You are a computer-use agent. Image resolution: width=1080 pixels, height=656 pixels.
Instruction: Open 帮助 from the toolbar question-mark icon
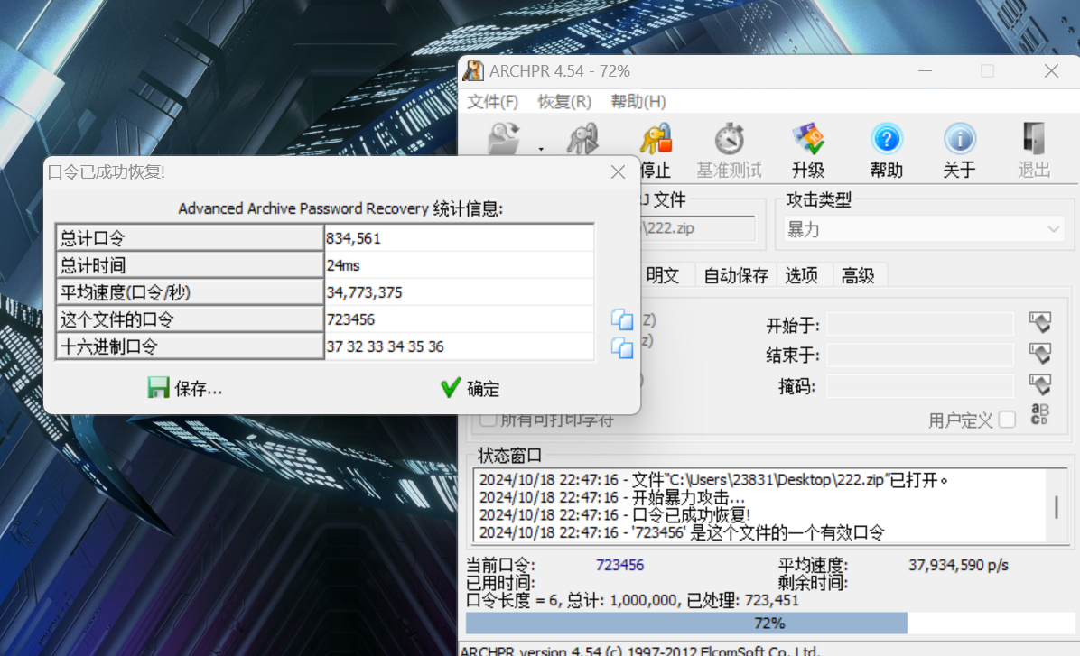coord(887,151)
